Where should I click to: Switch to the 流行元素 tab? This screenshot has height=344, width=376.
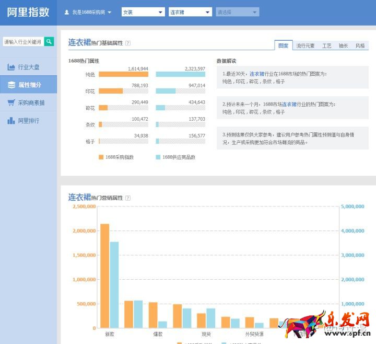(305, 46)
